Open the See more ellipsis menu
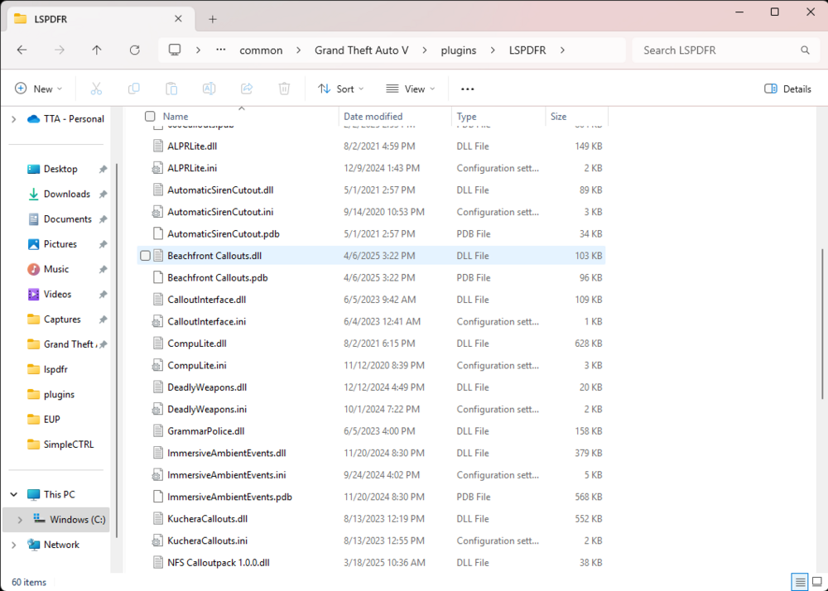Viewport: 828px width, 591px height. pyautogui.click(x=467, y=89)
